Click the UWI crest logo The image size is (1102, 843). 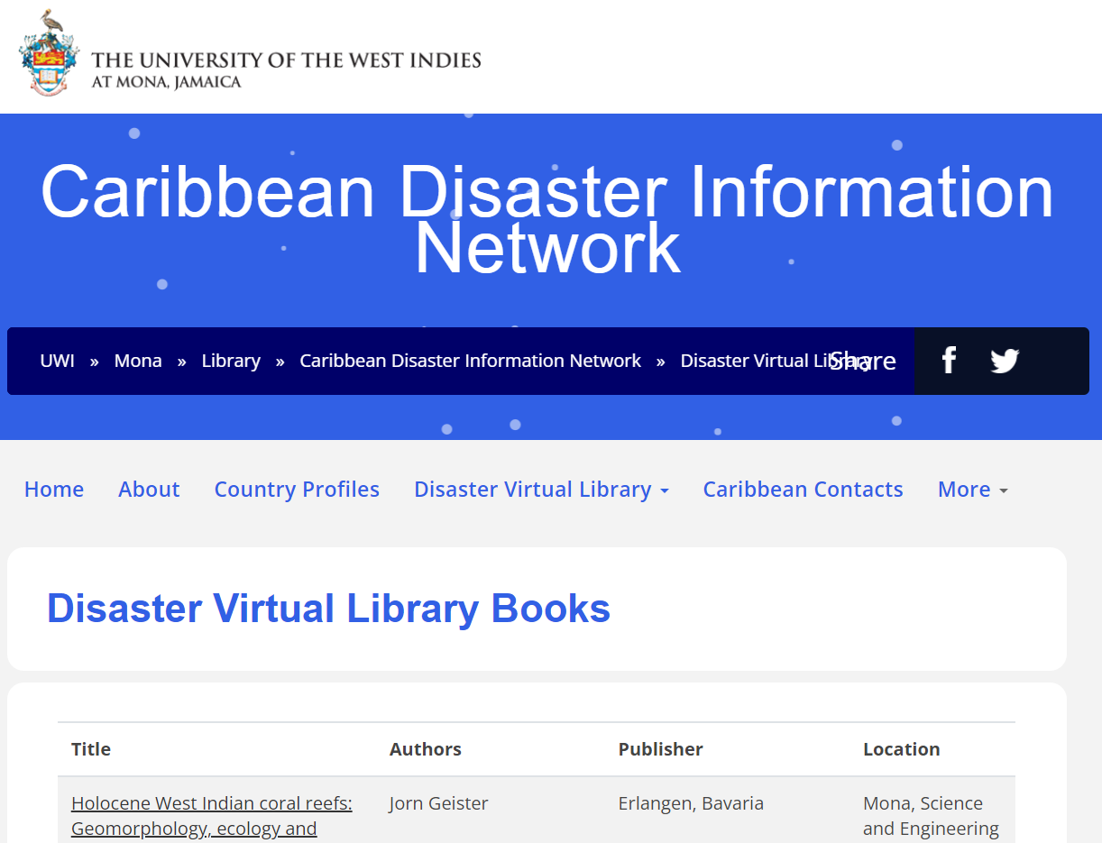pos(49,52)
